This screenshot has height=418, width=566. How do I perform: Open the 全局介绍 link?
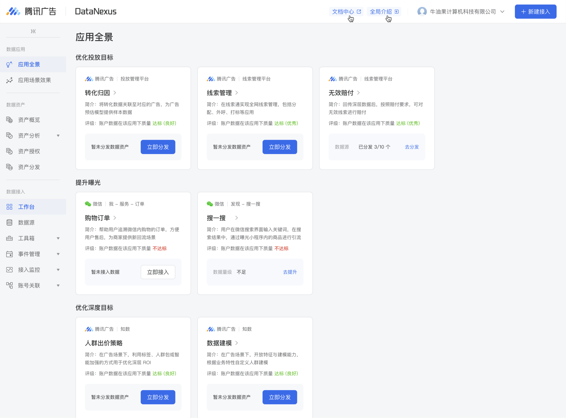click(384, 12)
